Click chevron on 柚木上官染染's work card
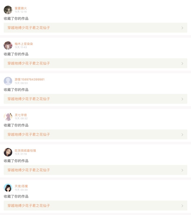The image size is (191, 215). 182,63
